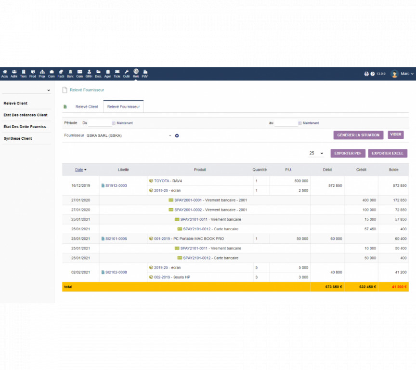Expand the left sidebar selector dropdown

[x=26, y=90]
